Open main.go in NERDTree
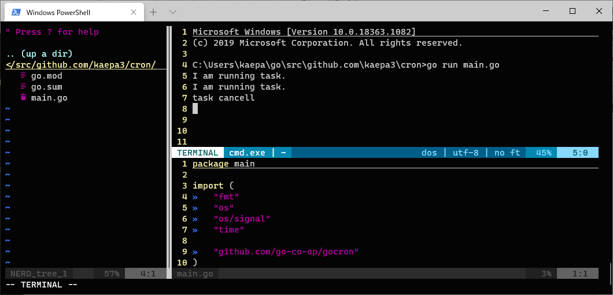613x295 pixels. pos(49,98)
